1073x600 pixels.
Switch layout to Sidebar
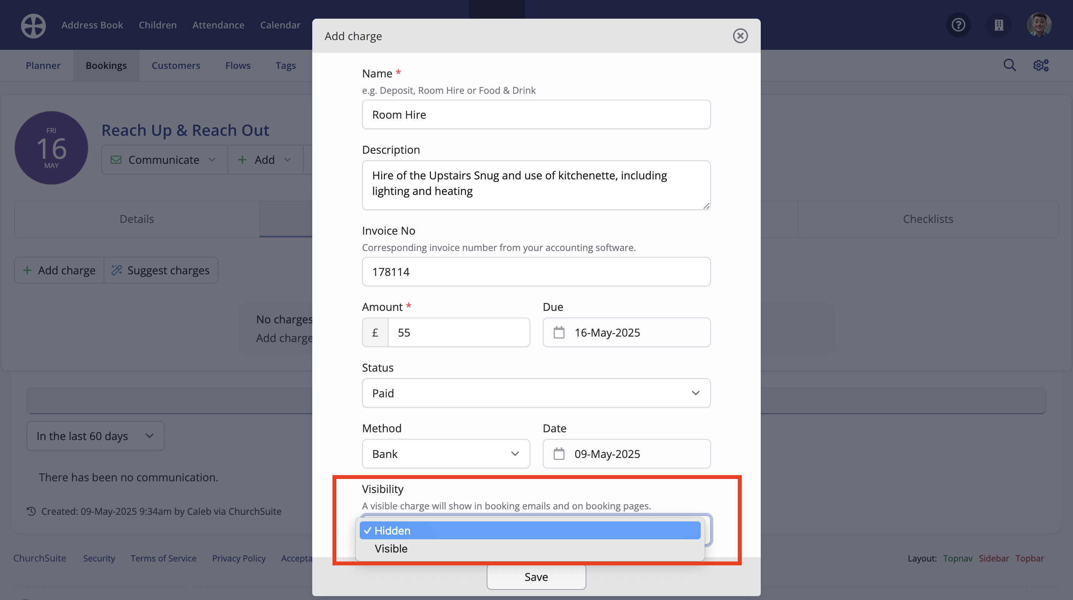994,558
